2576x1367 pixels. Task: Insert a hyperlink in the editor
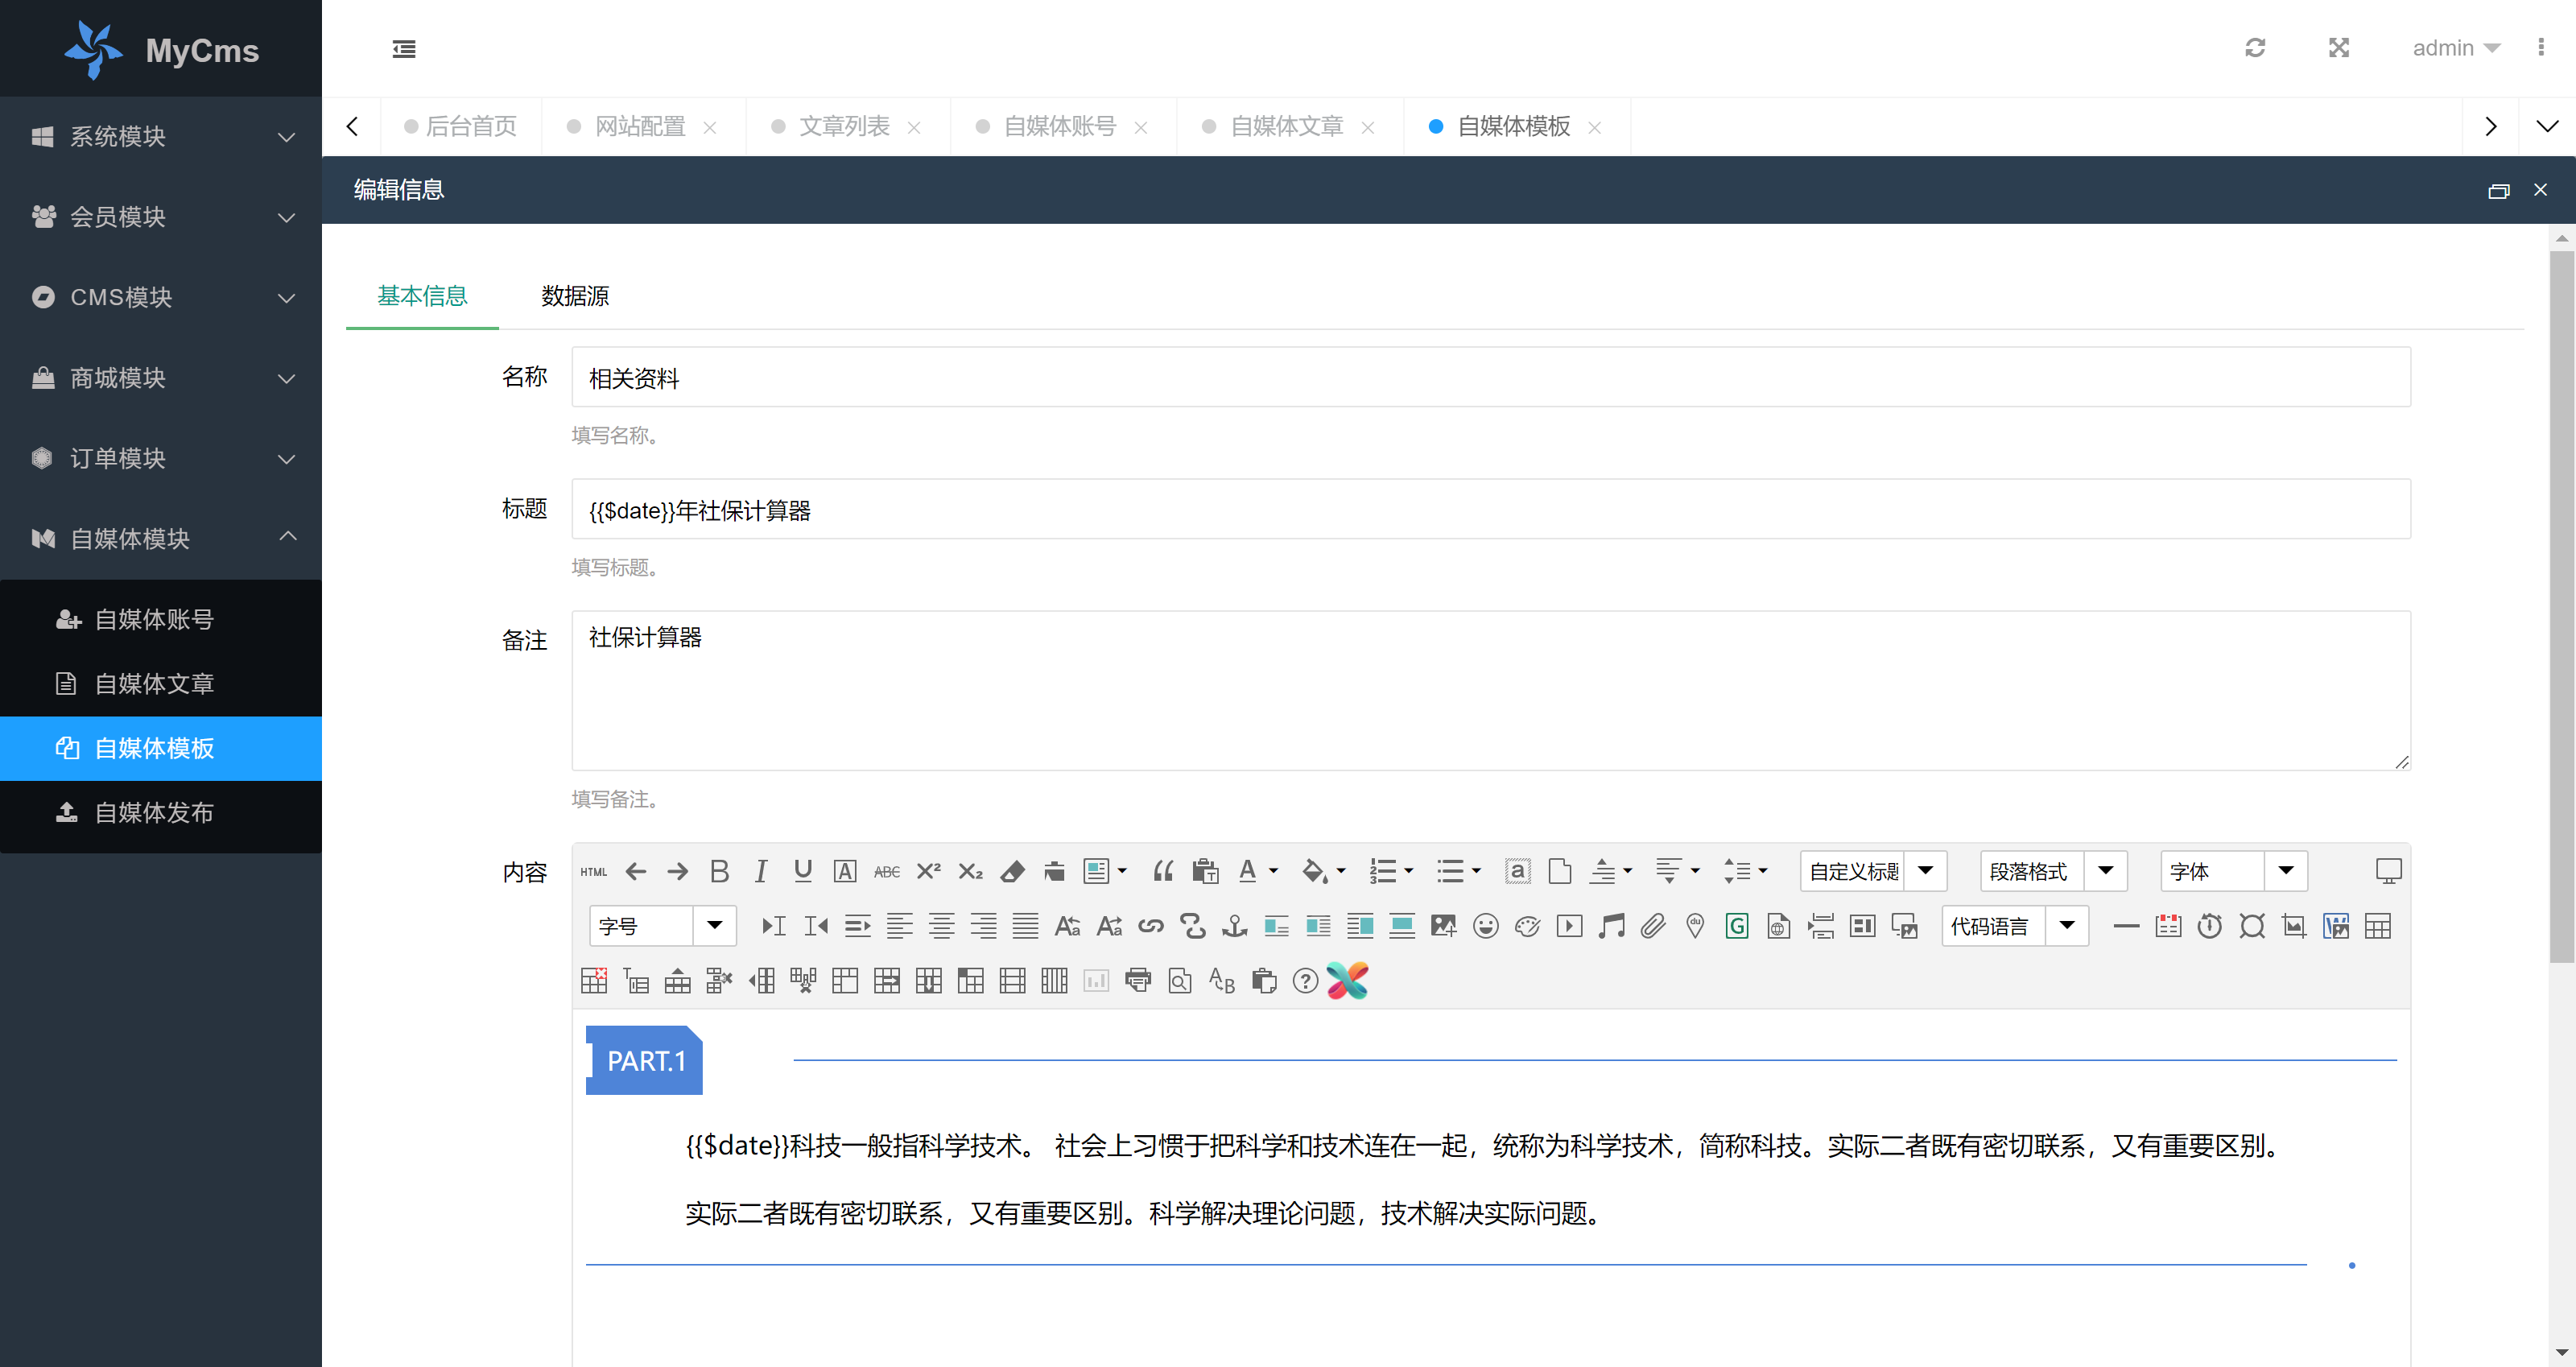pos(1150,925)
